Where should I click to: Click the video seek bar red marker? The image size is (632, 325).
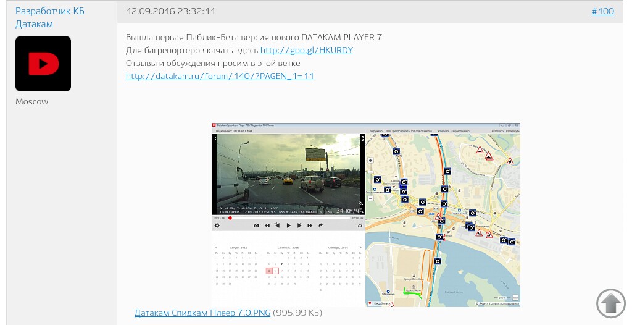click(x=230, y=218)
